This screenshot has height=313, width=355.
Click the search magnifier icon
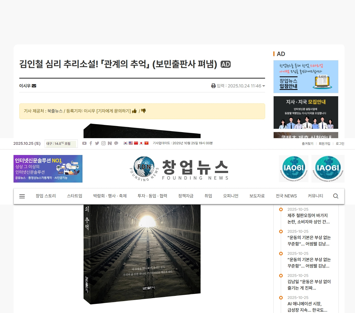(335, 196)
